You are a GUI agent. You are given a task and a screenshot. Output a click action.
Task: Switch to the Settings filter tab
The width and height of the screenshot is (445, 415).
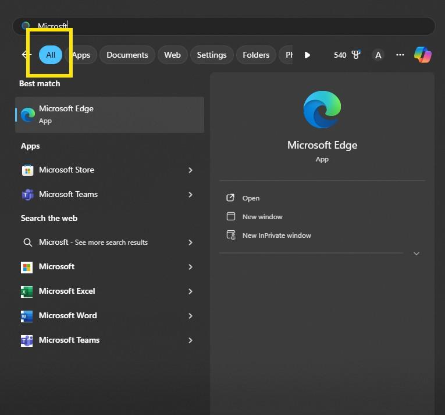pyautogui.click(x=212, y=55)
